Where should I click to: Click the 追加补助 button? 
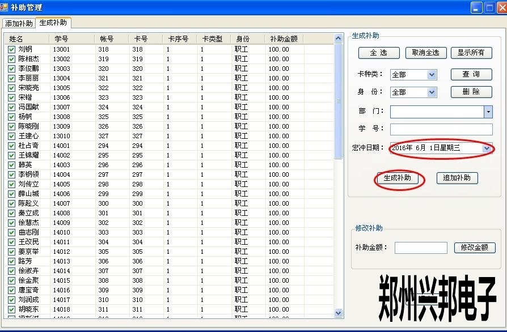click(457, 178)
